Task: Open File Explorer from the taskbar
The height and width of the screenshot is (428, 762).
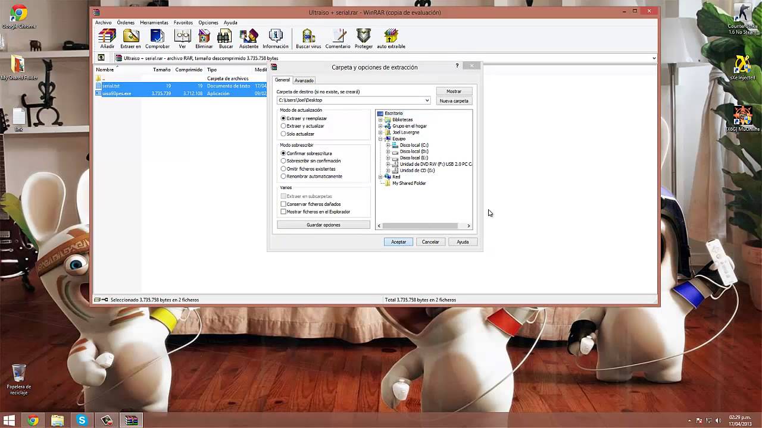Action: (x=57, y=420)
